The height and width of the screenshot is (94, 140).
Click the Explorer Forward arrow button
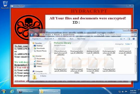pyautogui.click(x=36, y=35)
